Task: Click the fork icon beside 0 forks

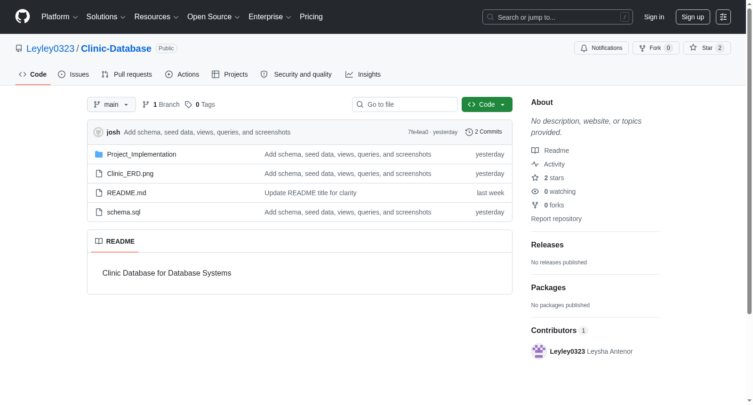Action: tap(535, 205)
